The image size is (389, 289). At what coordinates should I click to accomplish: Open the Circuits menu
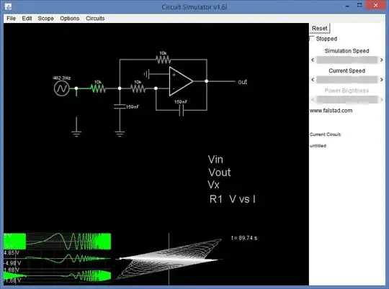[x=95, y=18]
